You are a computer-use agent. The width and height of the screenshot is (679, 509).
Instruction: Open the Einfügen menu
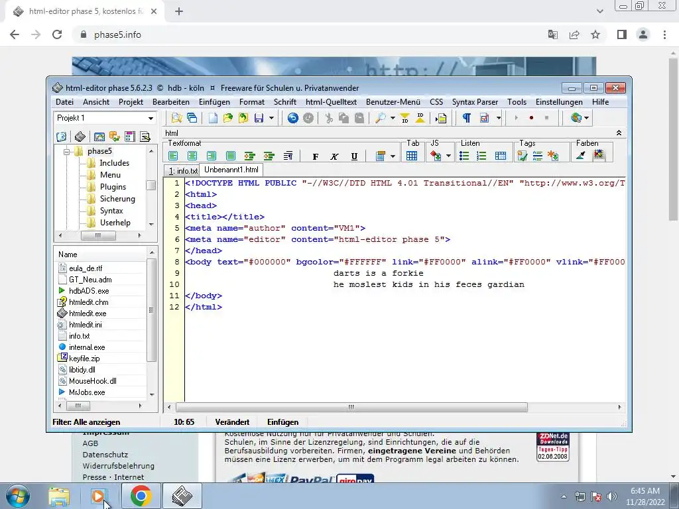pyautogui.click(x=214, y=101)
